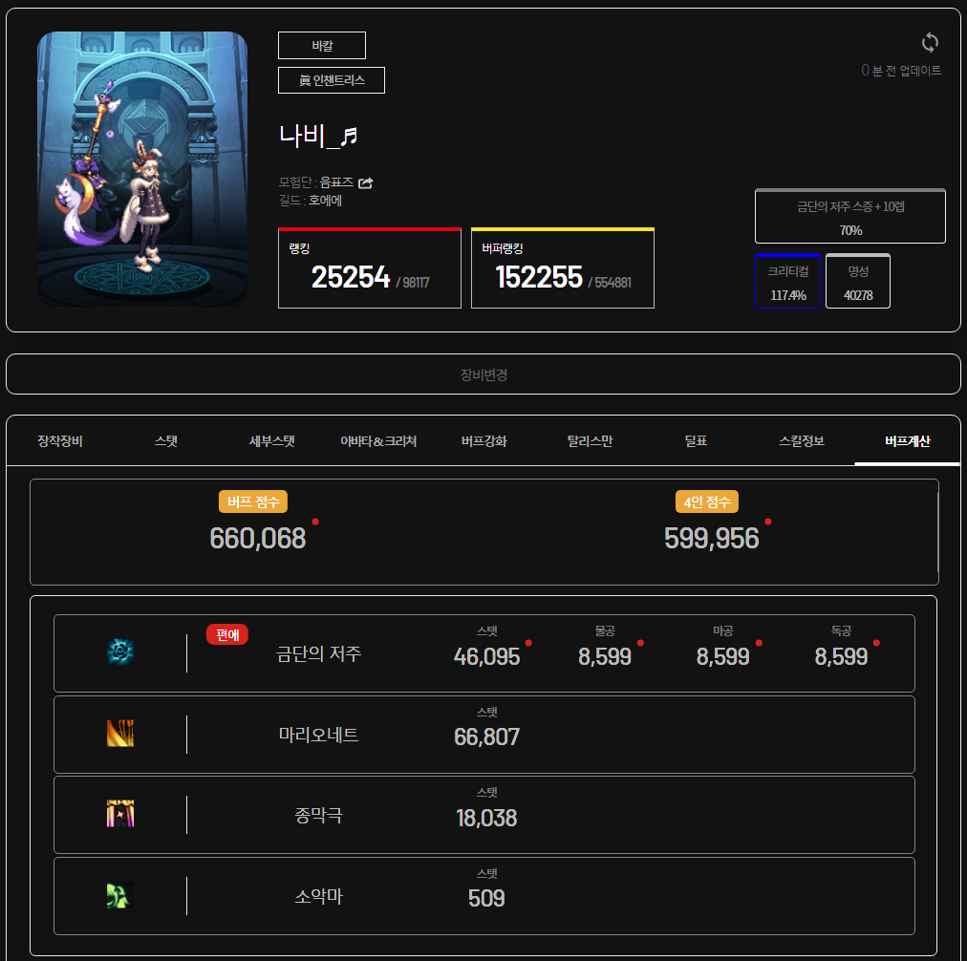967x961 pixels.
Task: Click the 소악마 skill icon
Action: point(120,895)
